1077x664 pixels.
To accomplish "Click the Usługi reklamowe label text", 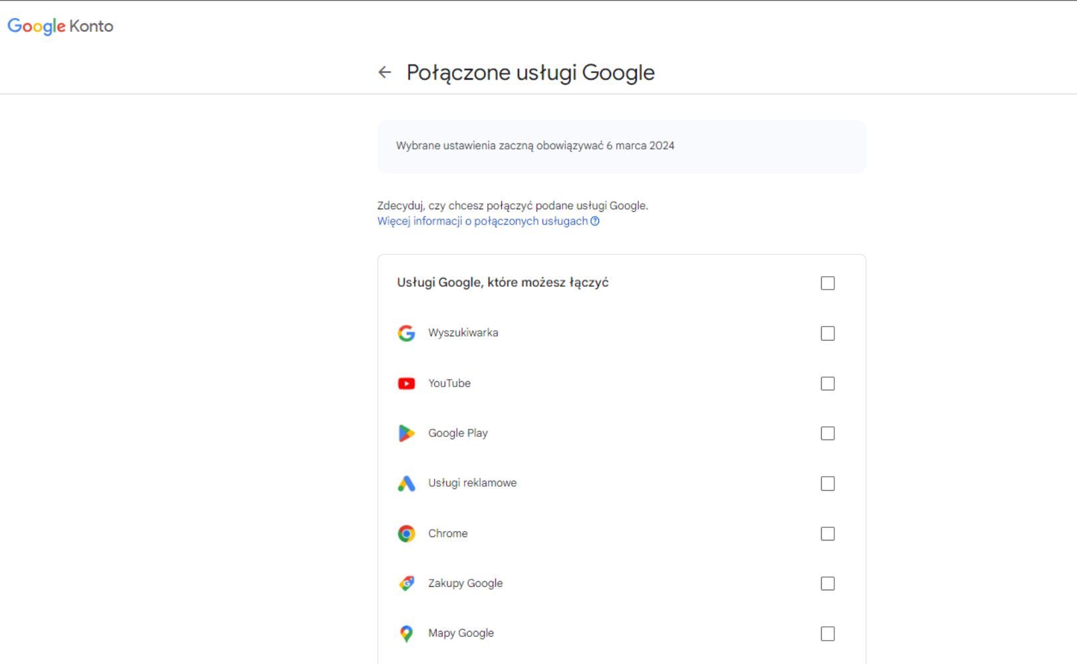I will tap(472, 483).
